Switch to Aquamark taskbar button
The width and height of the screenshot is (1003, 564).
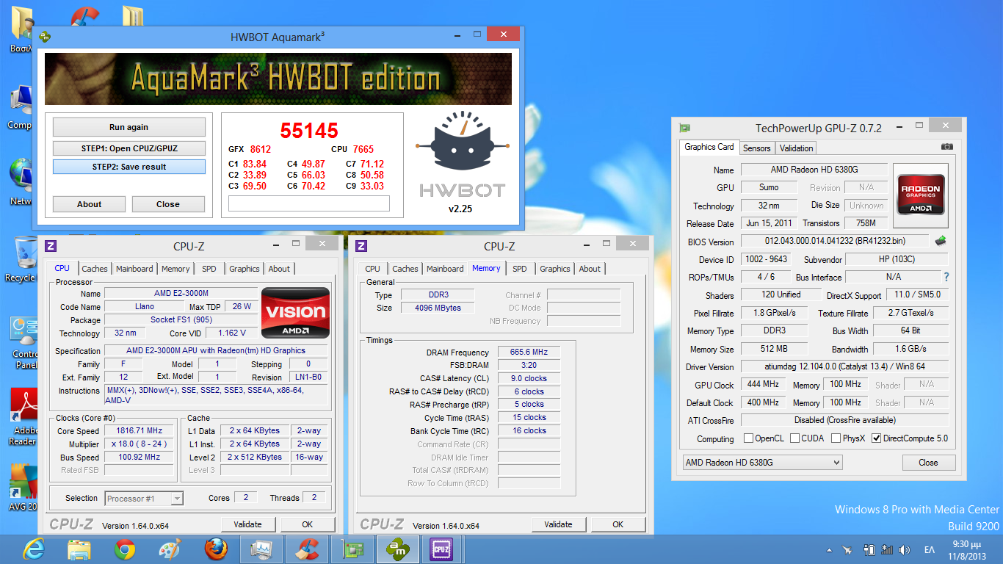397,549
